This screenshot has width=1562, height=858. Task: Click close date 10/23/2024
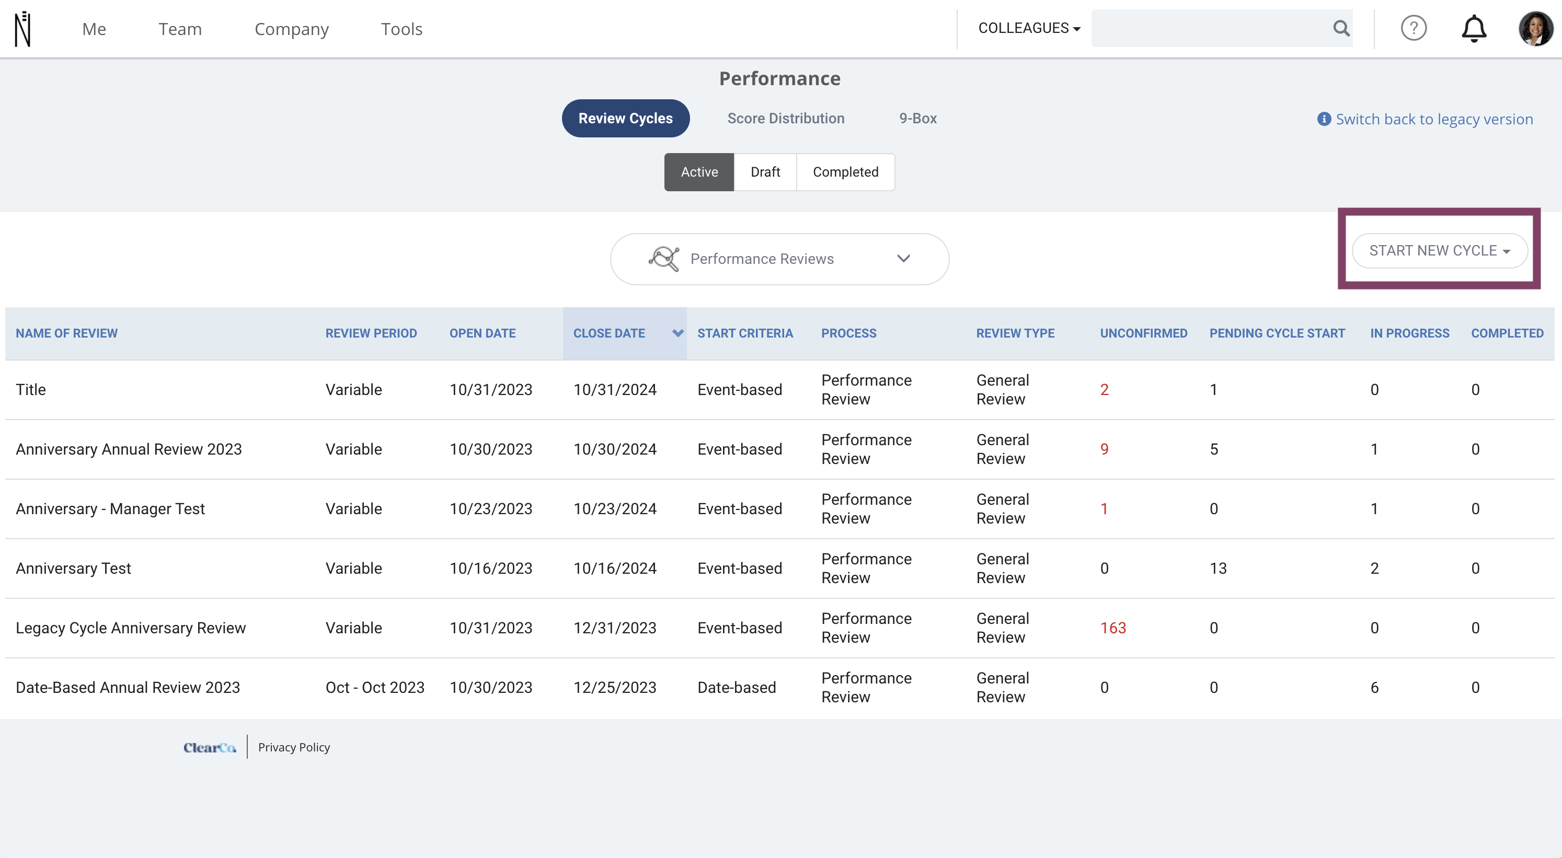point(615,508)
